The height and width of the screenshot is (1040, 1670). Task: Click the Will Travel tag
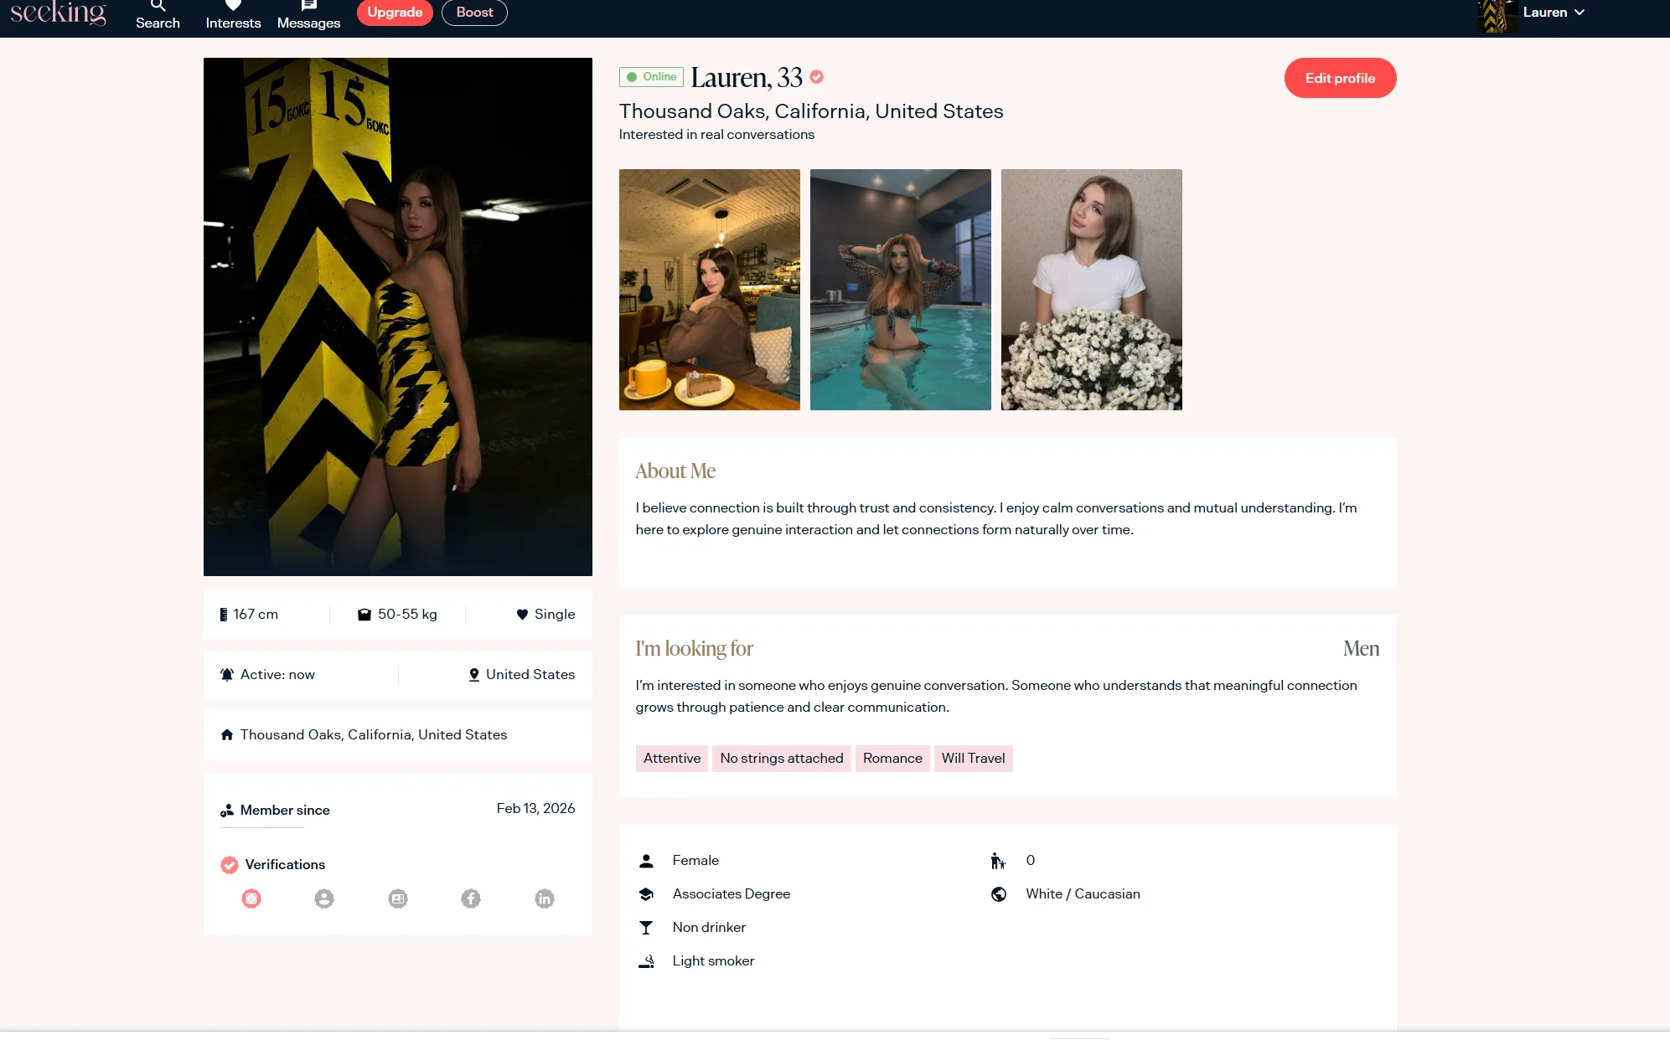pos(973,759)
